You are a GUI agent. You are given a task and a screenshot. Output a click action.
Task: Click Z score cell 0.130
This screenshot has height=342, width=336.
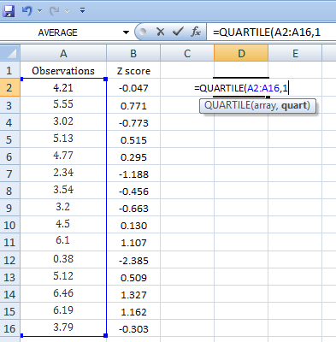pos(133,226)
